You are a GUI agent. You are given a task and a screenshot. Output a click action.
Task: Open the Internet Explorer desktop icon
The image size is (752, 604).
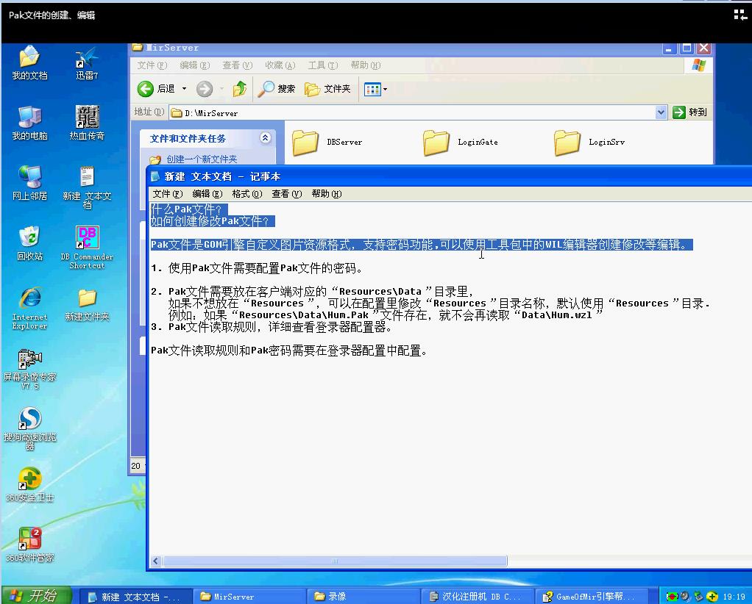(x=29, y=309)
